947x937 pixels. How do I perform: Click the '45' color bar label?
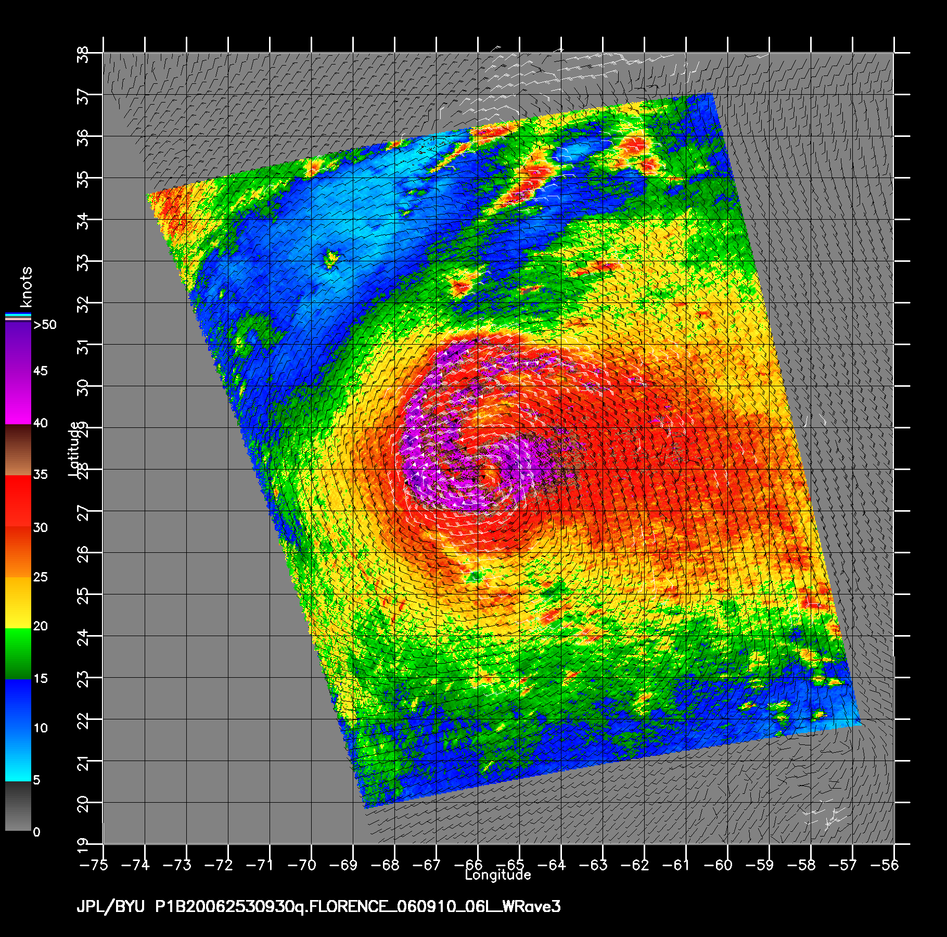point(40,371)
